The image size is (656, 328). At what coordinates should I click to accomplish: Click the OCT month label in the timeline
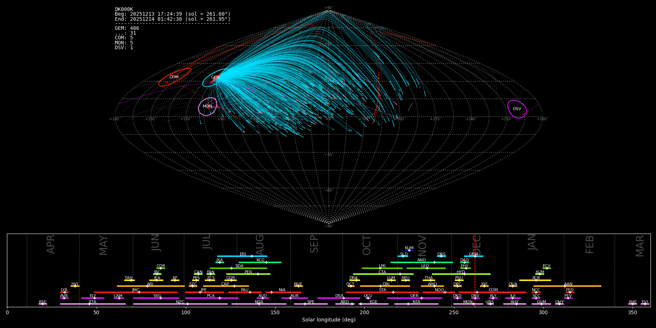(x=367, y=245)
